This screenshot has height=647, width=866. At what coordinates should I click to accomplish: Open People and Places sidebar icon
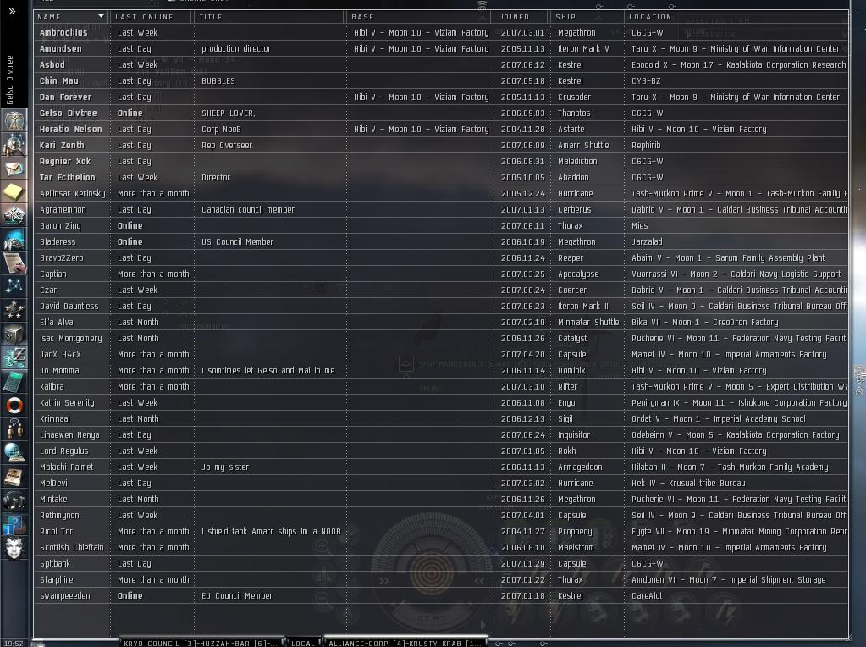[14, 144]
